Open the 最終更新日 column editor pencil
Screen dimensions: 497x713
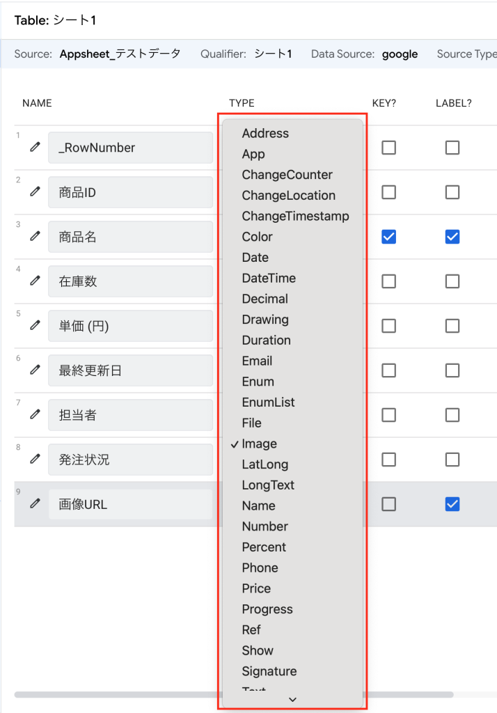[x=35, y=370]
